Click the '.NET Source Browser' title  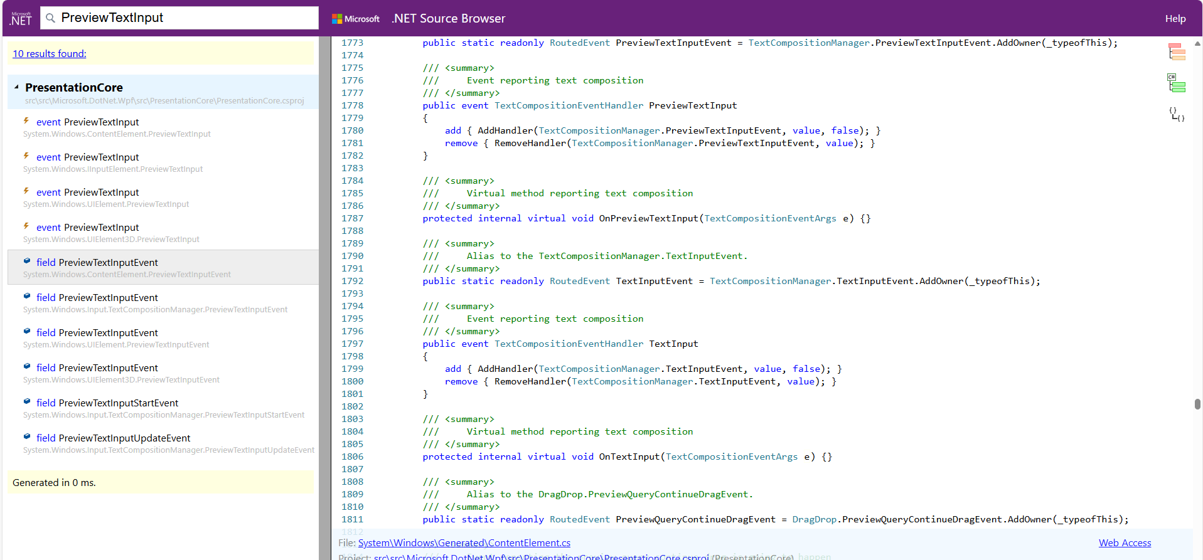coord(448,19)
